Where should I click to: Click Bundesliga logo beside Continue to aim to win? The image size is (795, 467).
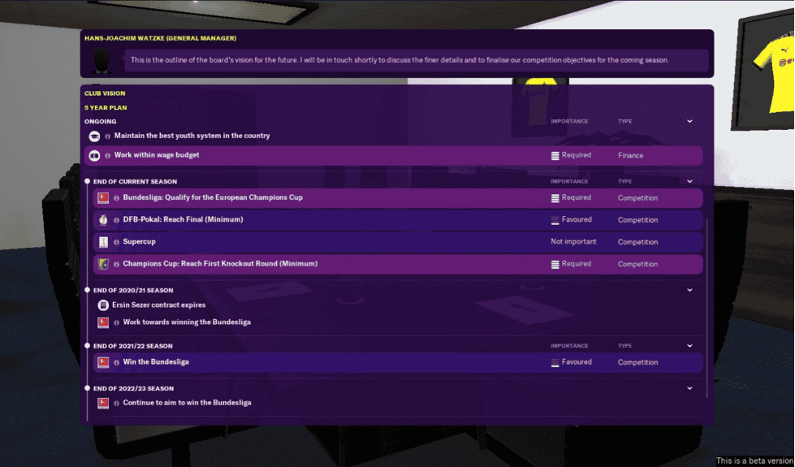pos(103,403)
